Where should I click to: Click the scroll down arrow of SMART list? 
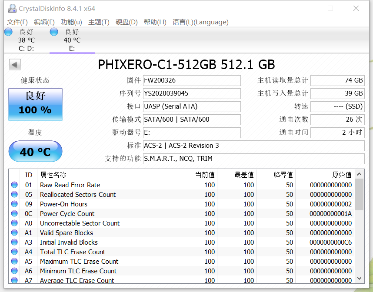pos(359,278)
